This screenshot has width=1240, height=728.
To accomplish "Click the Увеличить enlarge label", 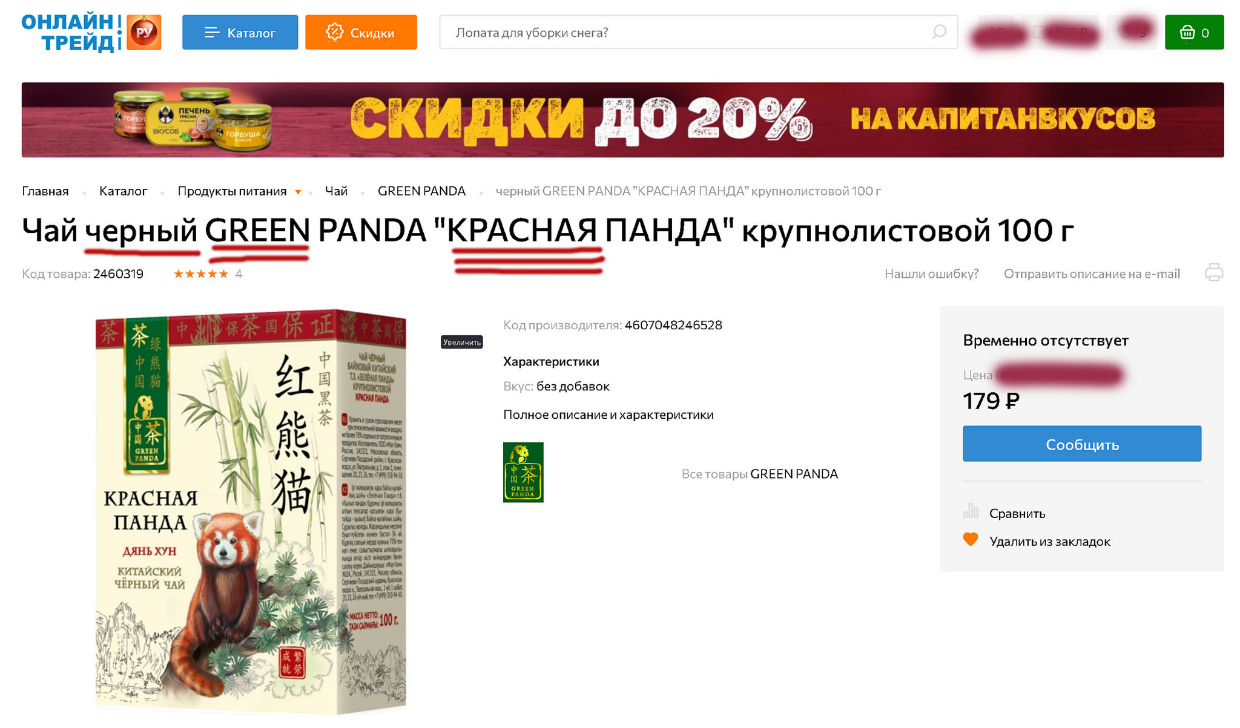I will point(461,342).
